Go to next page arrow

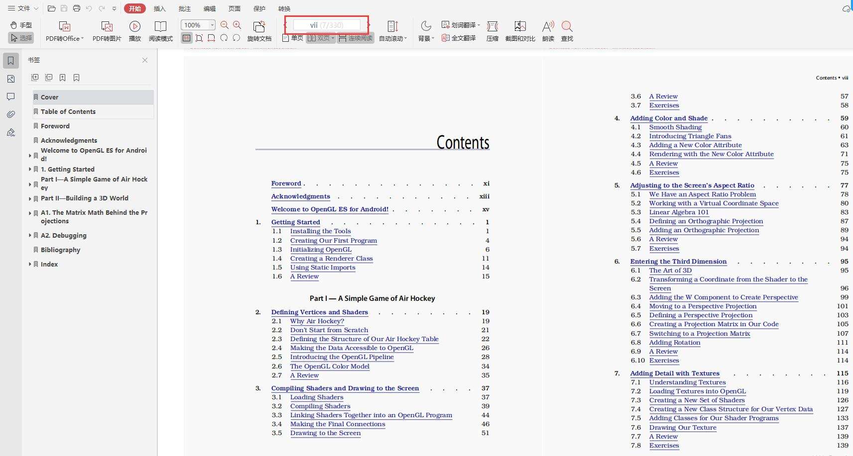[368, 25]
